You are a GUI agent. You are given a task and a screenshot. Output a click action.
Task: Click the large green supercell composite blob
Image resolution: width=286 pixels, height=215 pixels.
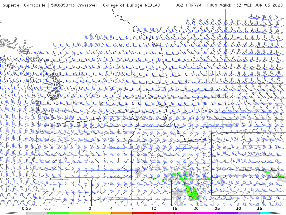click(x=193, y=192)
